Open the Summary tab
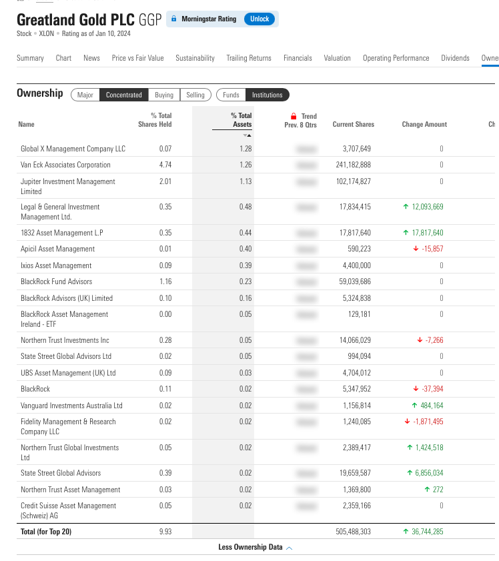 [x=30, y=58]
